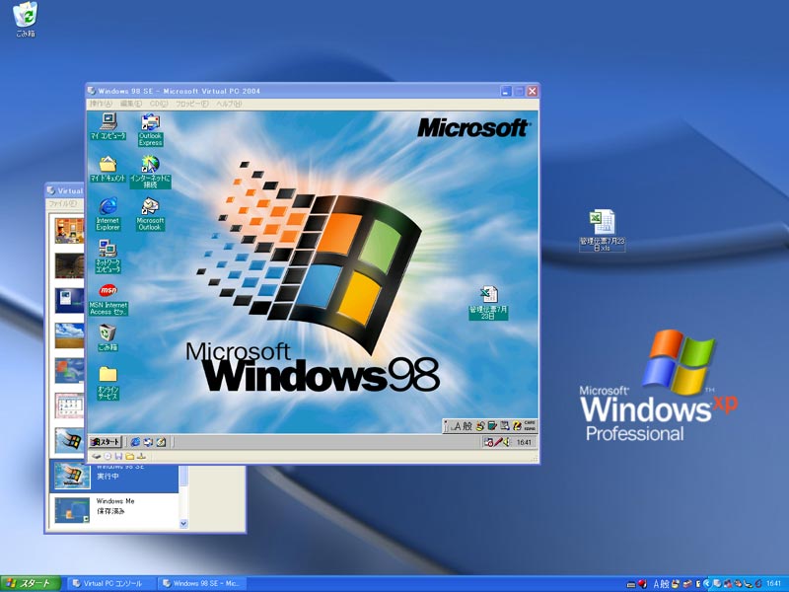Image resolution: width=789 pixels, height=592 pixels.
Task: Toggle the CAPS KANA indicator in Windows 98 IME bar
Action: [x=530, y=426]
